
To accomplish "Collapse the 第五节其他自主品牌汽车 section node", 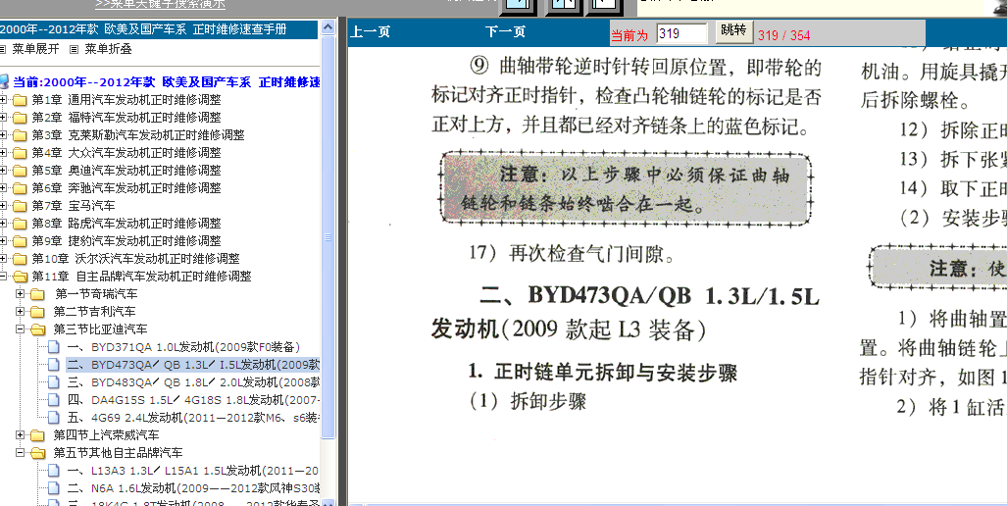I will click(x=21, y=453).
